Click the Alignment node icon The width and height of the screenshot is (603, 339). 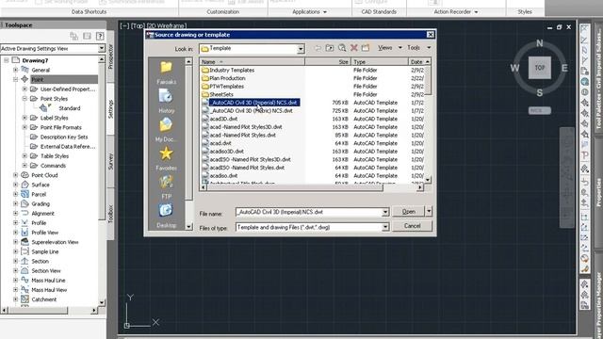25,213
